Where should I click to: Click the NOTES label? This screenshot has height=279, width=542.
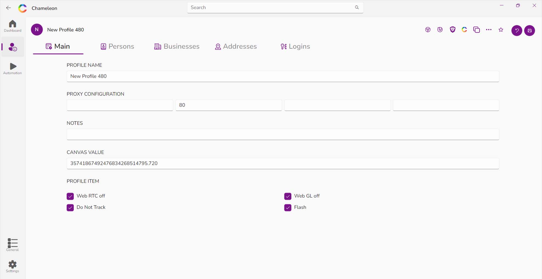click(x=75, y=123)
